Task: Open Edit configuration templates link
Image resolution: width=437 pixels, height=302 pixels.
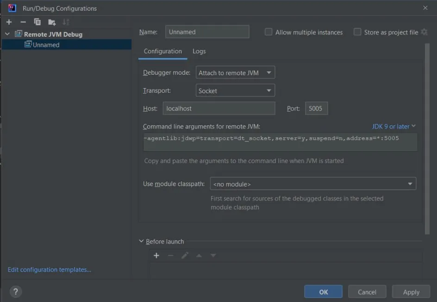Action: (50, 270)
